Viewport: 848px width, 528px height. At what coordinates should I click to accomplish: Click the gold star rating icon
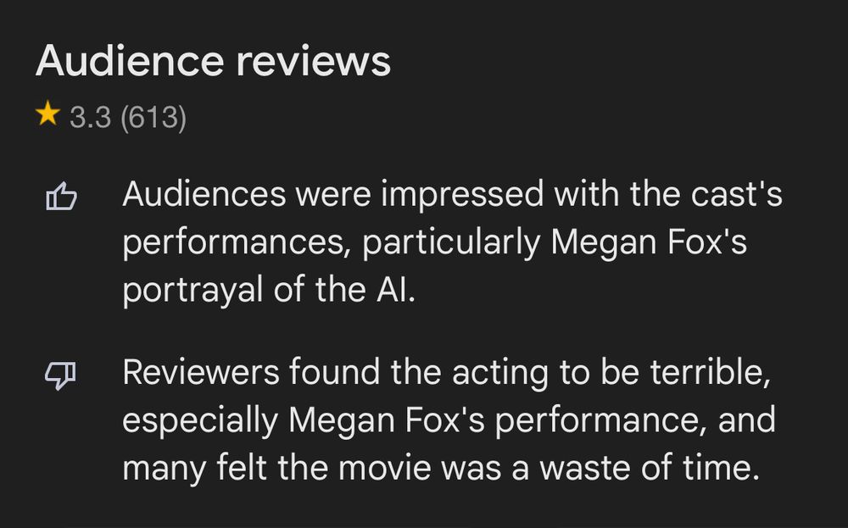[47, 116]
